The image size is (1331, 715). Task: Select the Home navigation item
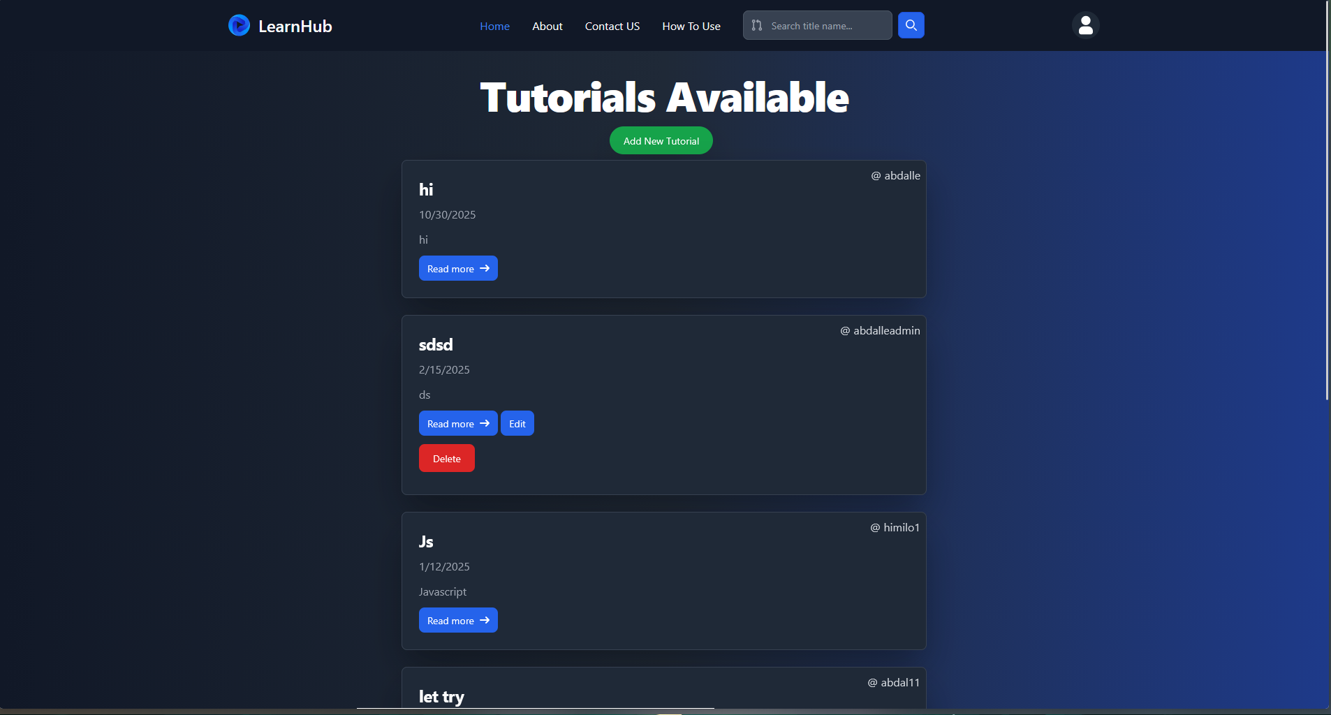[x=494, y=26]
